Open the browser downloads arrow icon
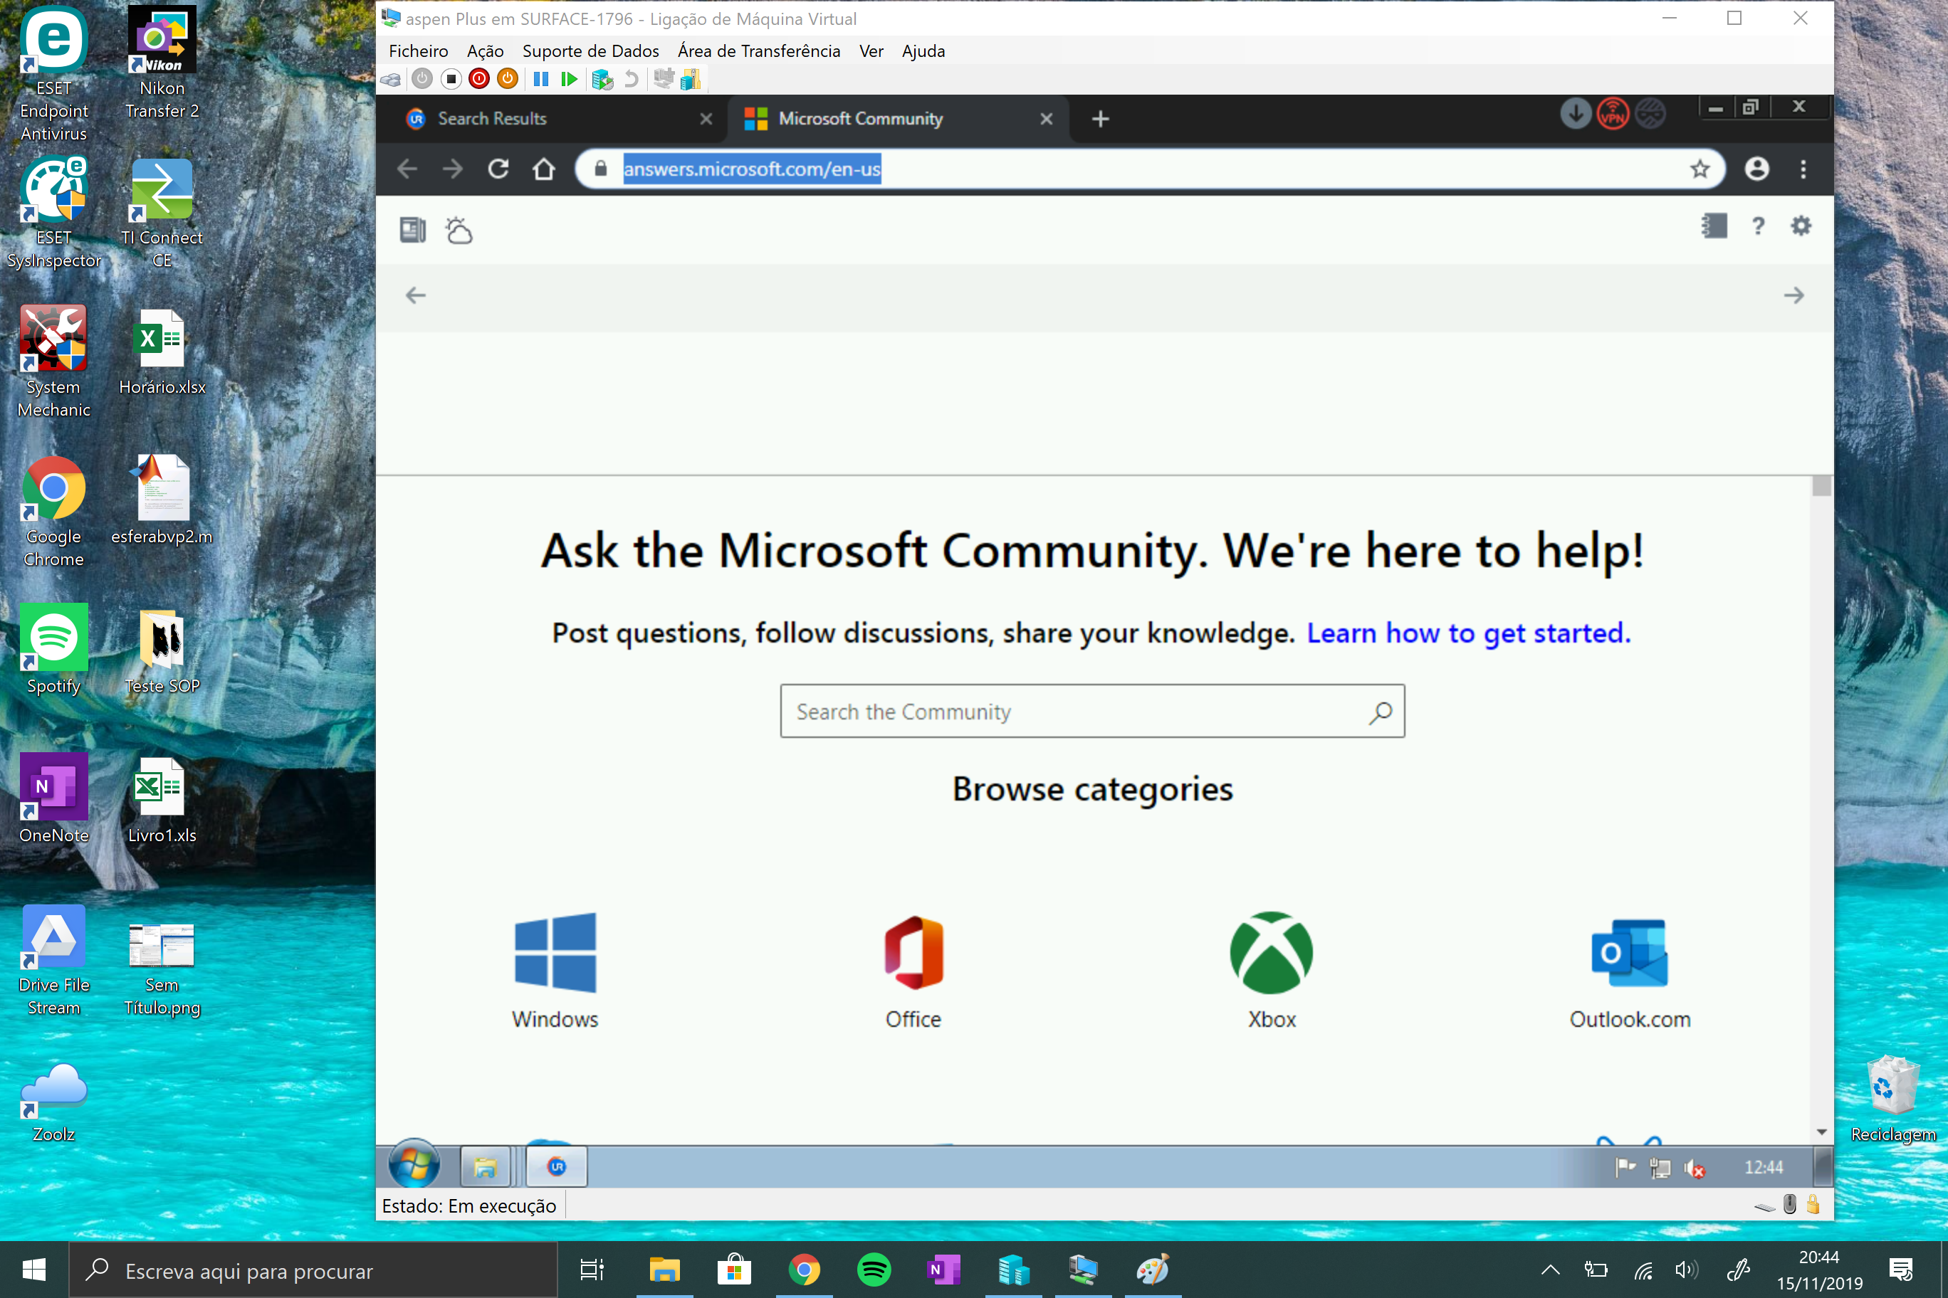 pyautogui.click(x=1576, y=115)
